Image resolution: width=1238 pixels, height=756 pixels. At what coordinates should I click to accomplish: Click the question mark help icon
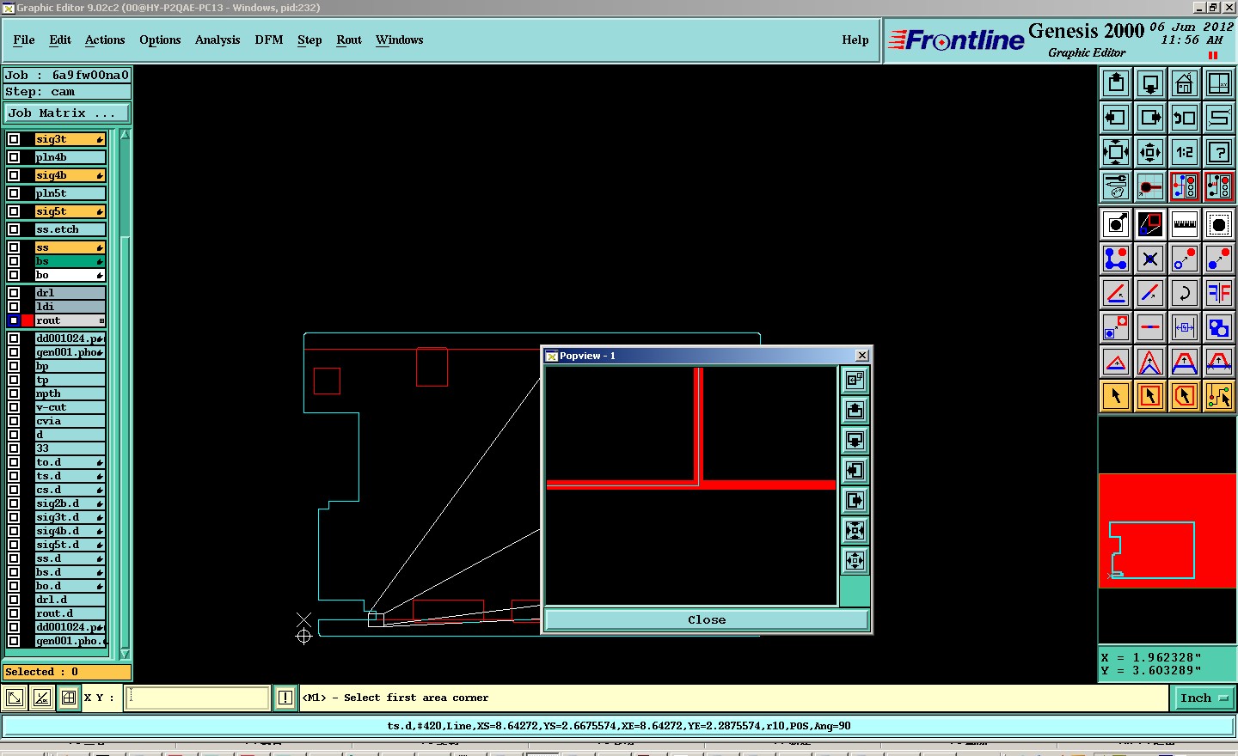click(x=1219, y=152)
